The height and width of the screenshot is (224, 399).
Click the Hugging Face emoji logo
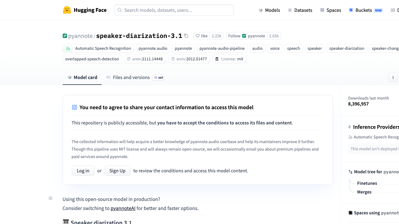click(x=67, y=10)
